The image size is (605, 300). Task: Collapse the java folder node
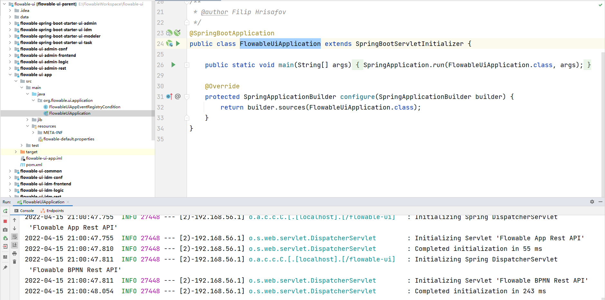click(27, 94)
